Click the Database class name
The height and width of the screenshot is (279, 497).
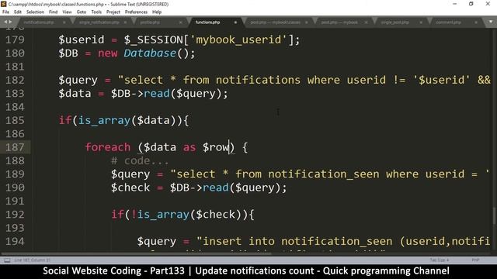(150, 53)
